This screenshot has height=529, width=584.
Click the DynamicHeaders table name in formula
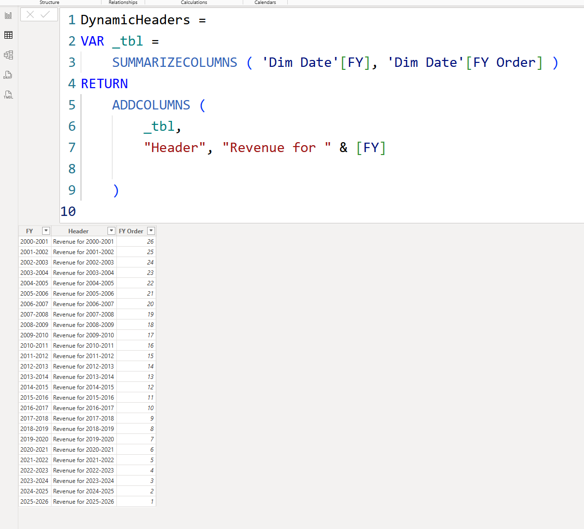pyautogui.click(x=135, y=20)
